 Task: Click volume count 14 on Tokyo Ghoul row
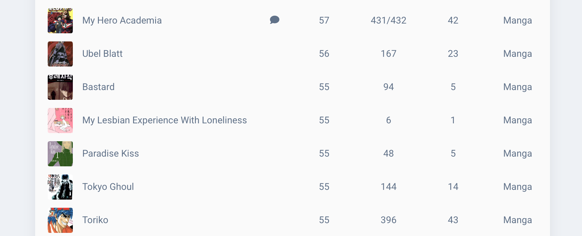tap(453, 187)
